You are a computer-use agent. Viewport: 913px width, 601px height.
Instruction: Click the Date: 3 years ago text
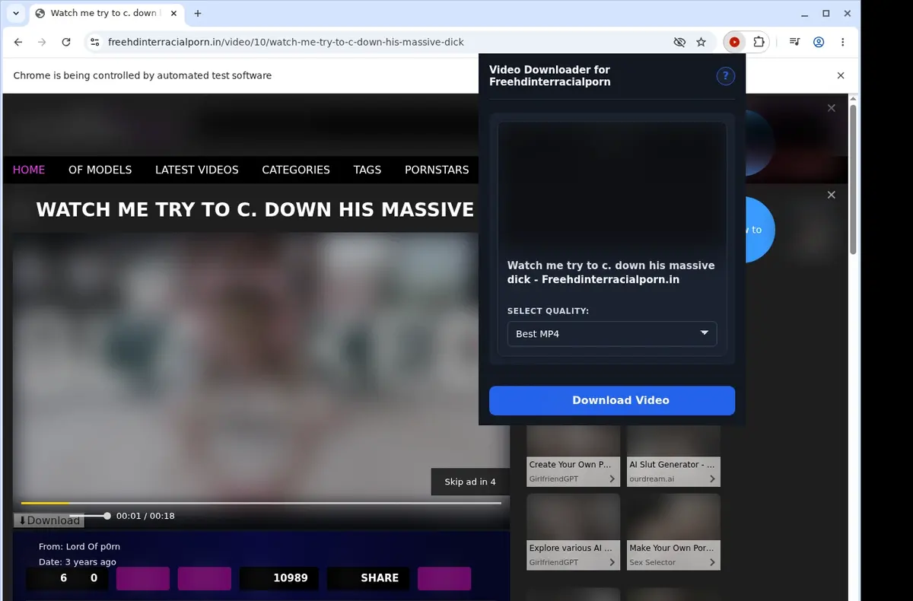[78, 562]
